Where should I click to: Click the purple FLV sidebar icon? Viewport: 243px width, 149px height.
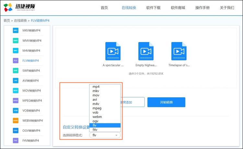click(x=16, y=60)
